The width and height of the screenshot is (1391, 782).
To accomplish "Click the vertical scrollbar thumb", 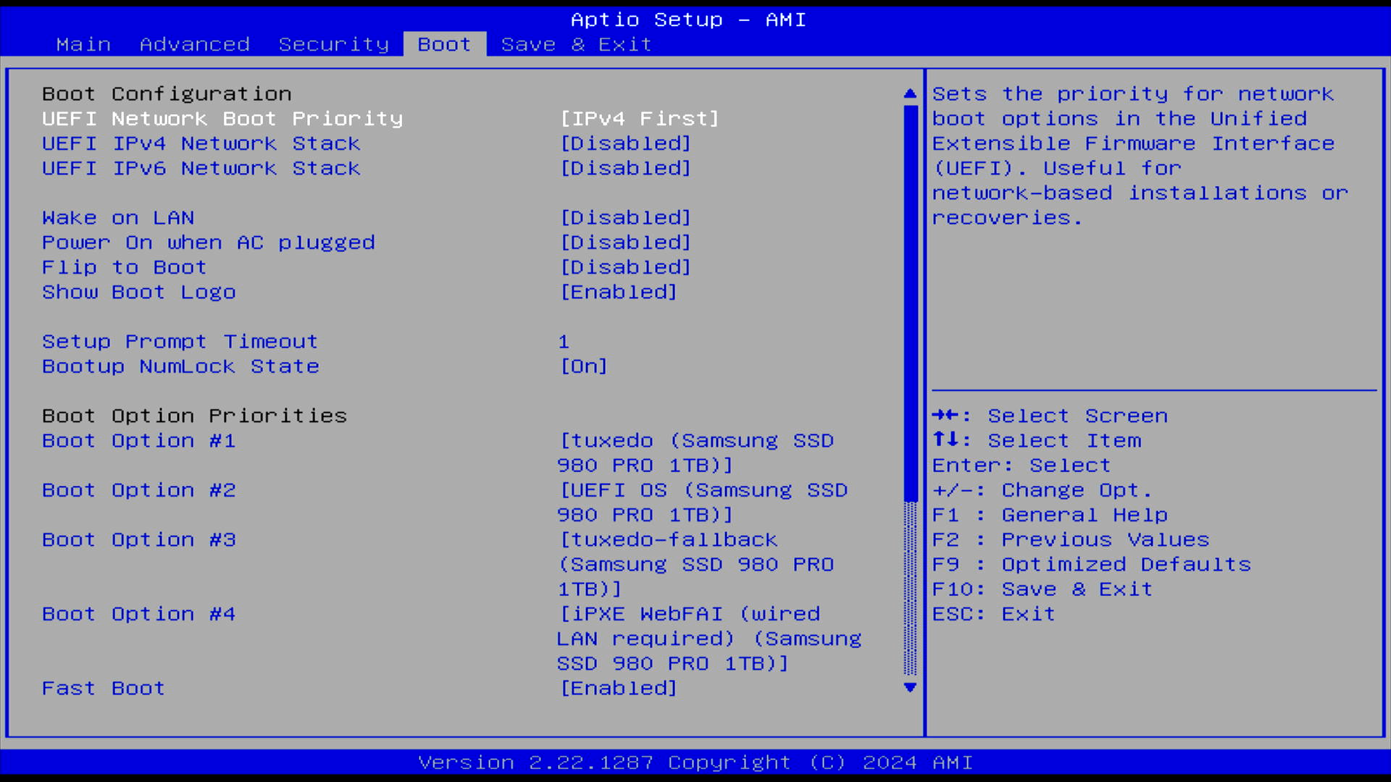I will click(x=910, y=304).
